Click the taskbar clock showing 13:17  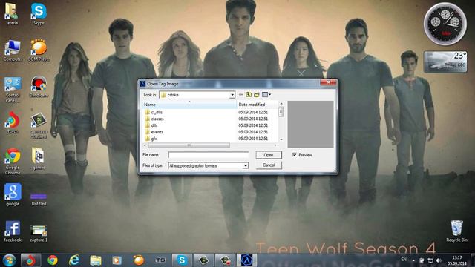click(457, 260)
